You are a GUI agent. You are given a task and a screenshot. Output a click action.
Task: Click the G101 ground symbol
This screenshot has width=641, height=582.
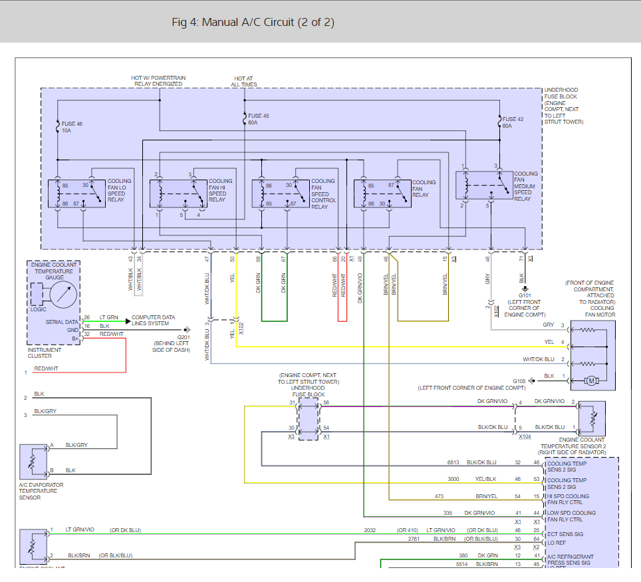click(x=526, y=290)
